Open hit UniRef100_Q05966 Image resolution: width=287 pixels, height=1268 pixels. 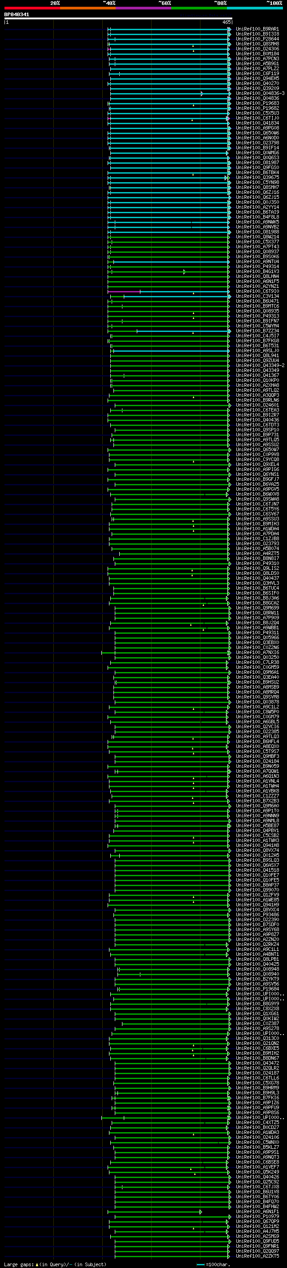click(257, 638)
